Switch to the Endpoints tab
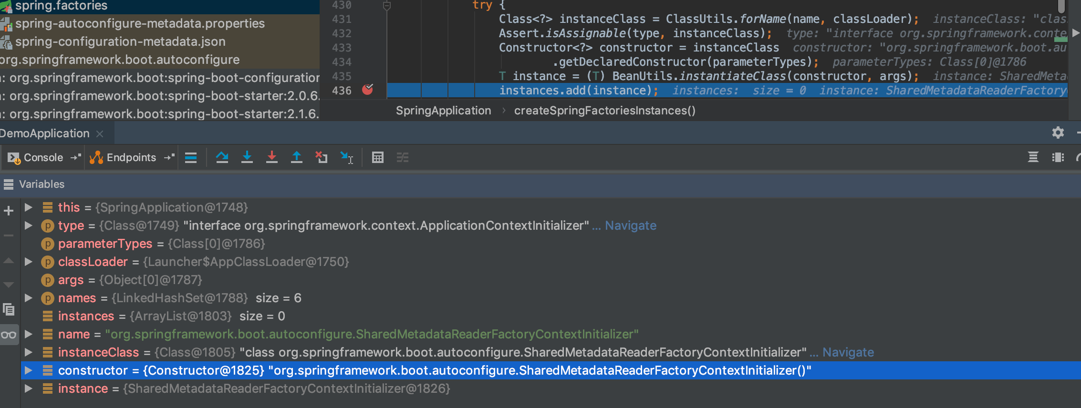 [123, 157]
